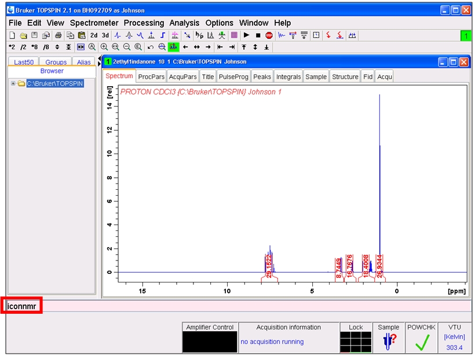
Task: Open the interactive calibration icon
Action: [129, 35]
